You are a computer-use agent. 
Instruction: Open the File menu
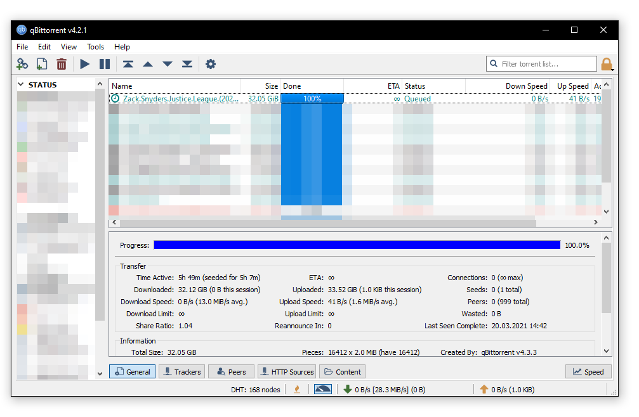(22, 47)
